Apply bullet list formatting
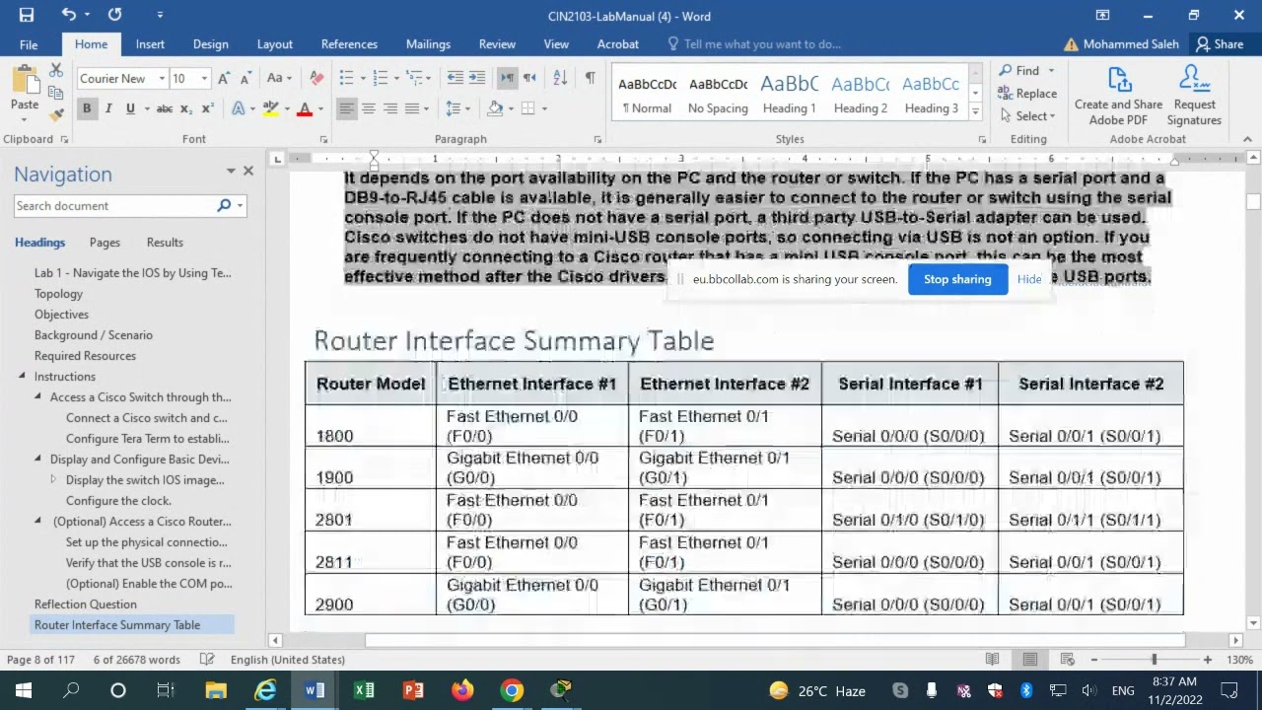The image size is (1262, 710). (x=346, y=78)
